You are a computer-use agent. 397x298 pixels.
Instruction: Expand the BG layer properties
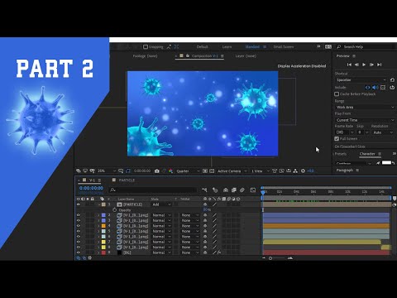point(98,252)
